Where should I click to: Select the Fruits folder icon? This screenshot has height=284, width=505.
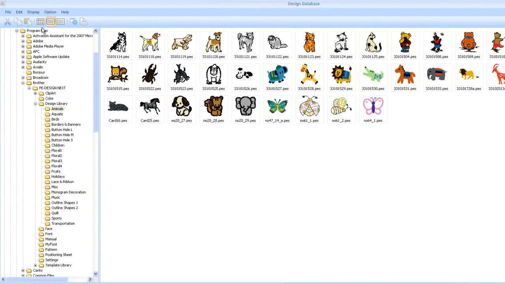point(48,171)
